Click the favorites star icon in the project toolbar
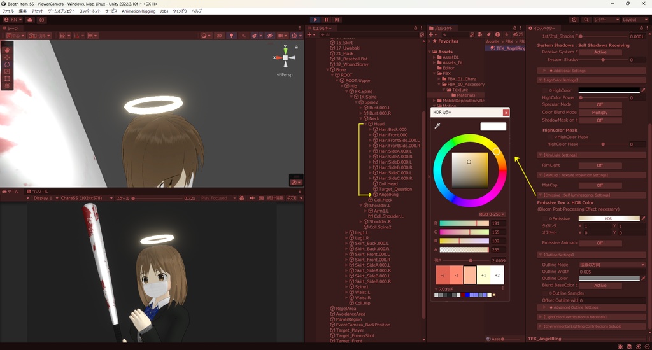The height and width of the screenshot is (350, 652). (x=506, y=35)
